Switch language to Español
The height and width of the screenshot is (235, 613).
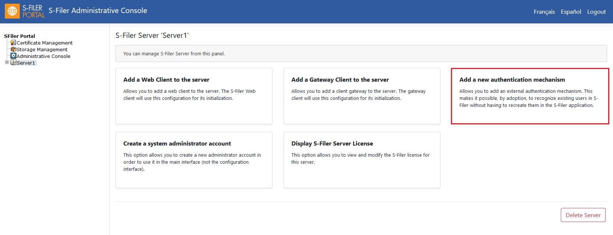[571, 12]
